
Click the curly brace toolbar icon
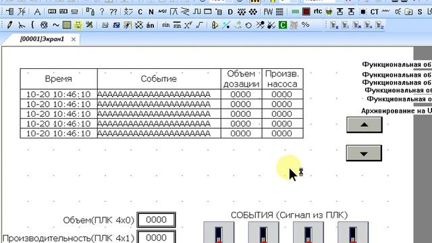(x=32, y=25)
